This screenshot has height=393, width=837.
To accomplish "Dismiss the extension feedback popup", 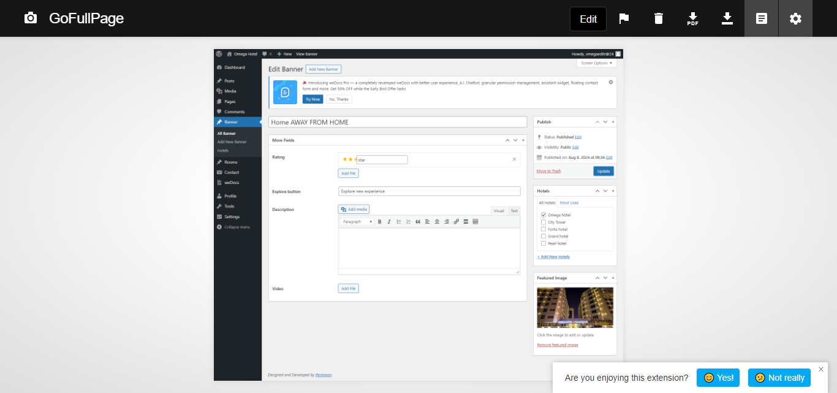I will (821, 369).
